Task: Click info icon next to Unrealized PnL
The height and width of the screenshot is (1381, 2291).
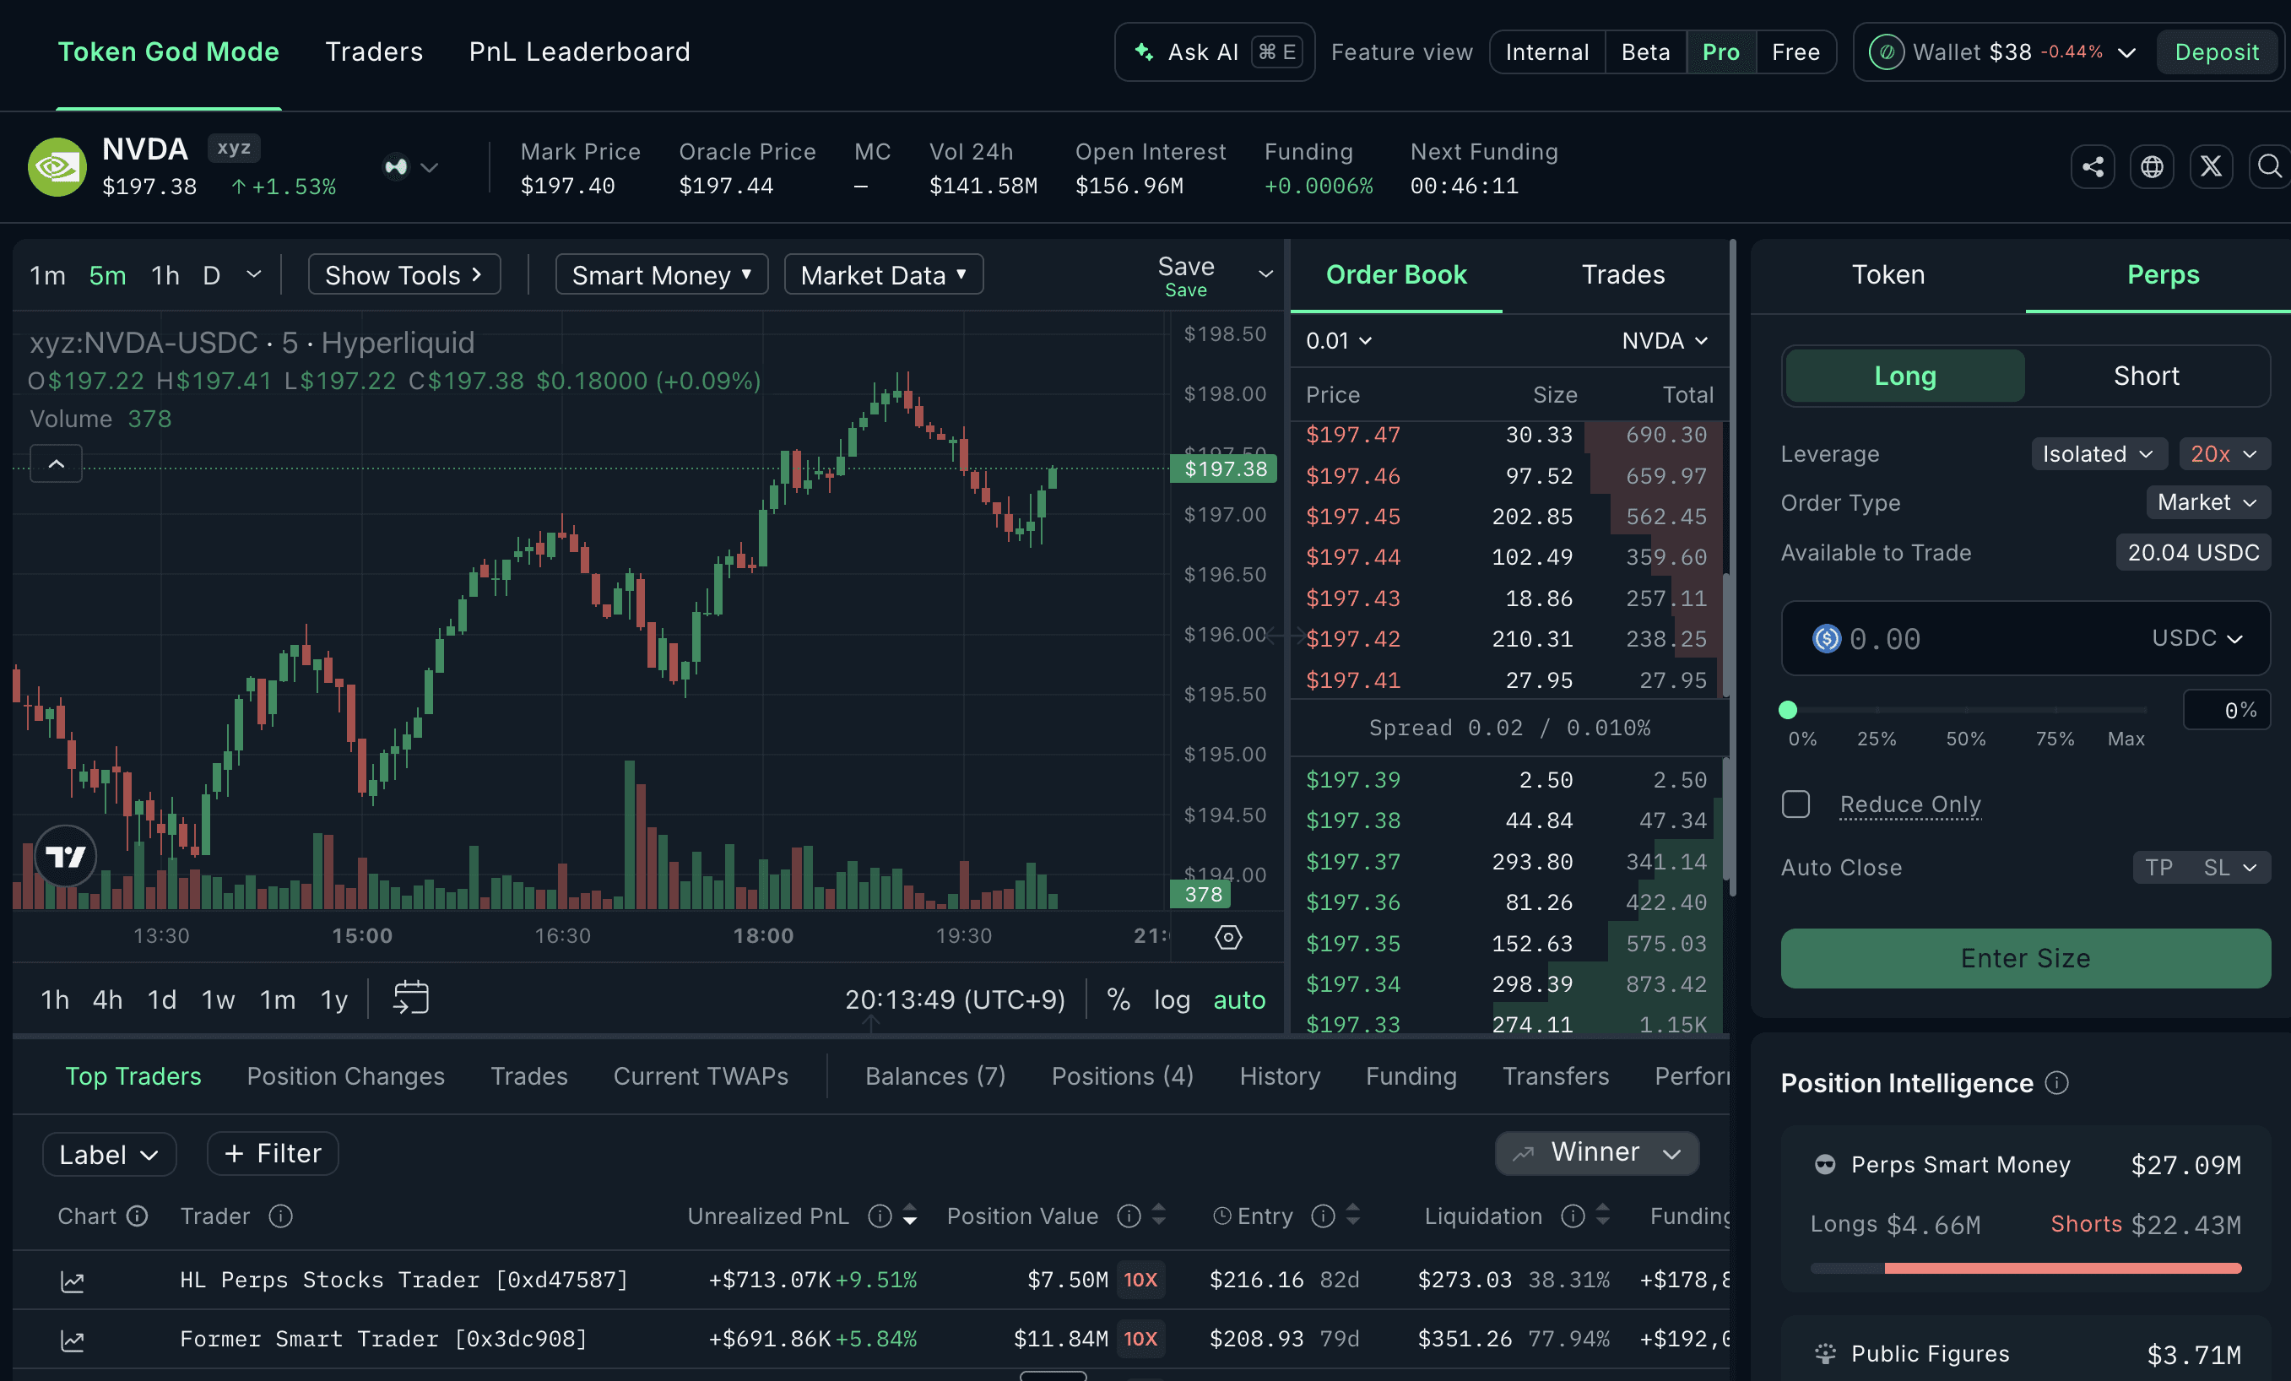Action: [x=879, y=1216]
